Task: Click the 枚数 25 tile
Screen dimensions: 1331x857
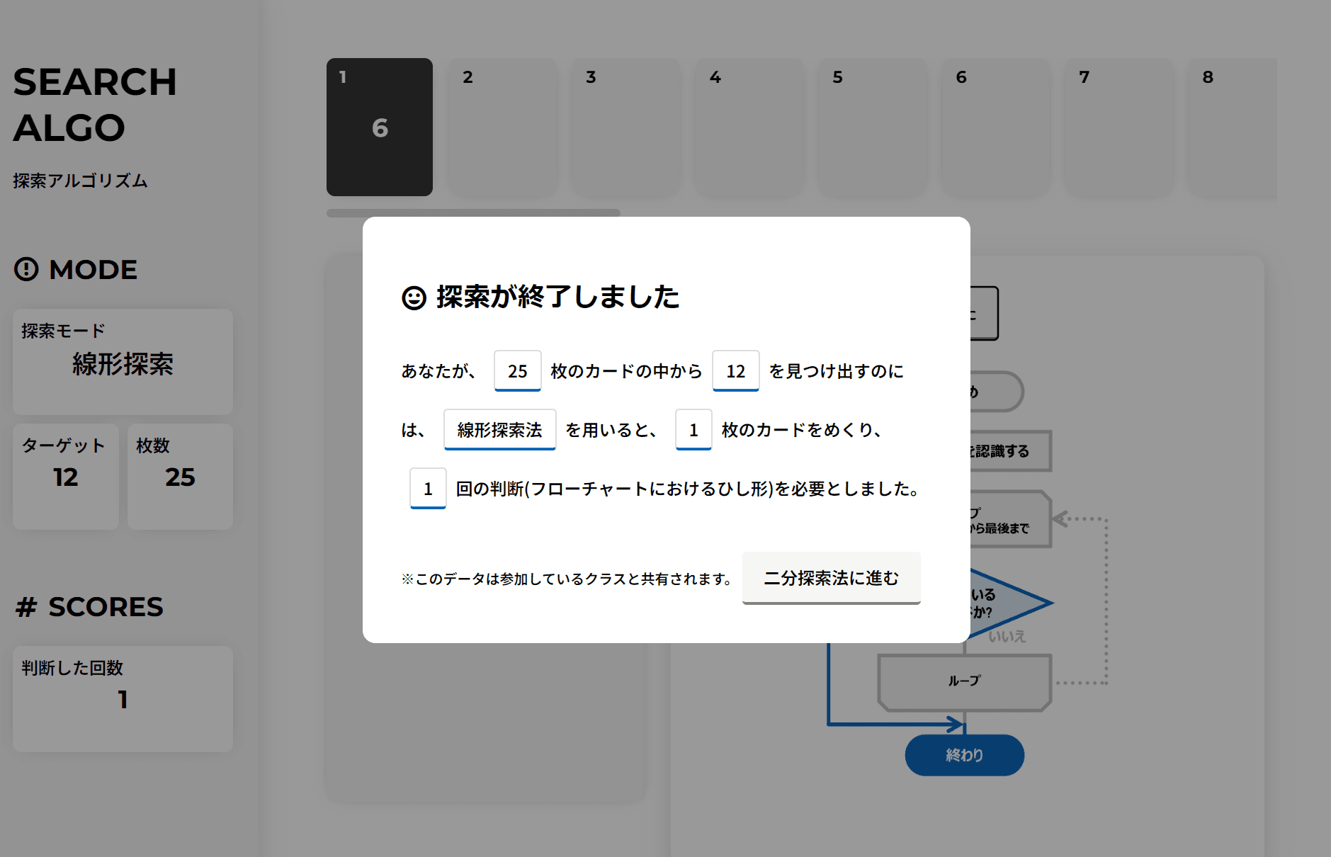Action: [x=180, y=476]
